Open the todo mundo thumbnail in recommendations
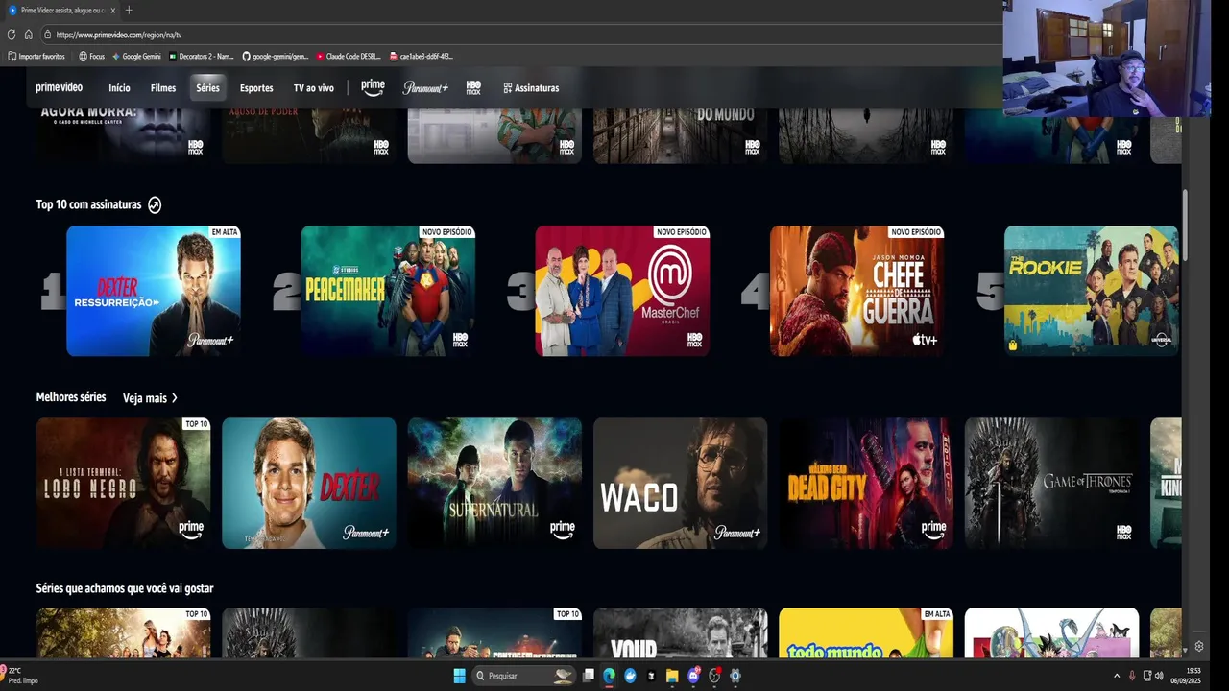 (x=866, y=632)
